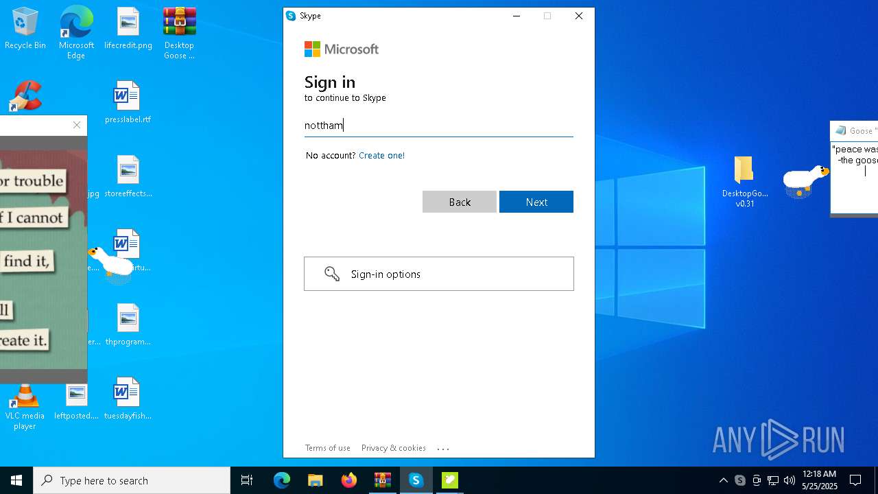Select the CCleaner desktop shortcut icon
Image resolution: width=878 pixels, height=494 pixels.
click(x=25, y=96)
